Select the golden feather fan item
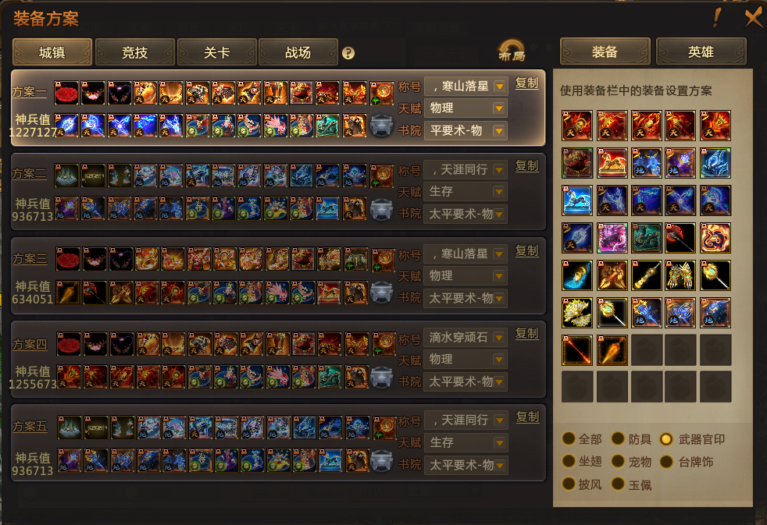Screen dimensions: 767x525 coord(576,313)
